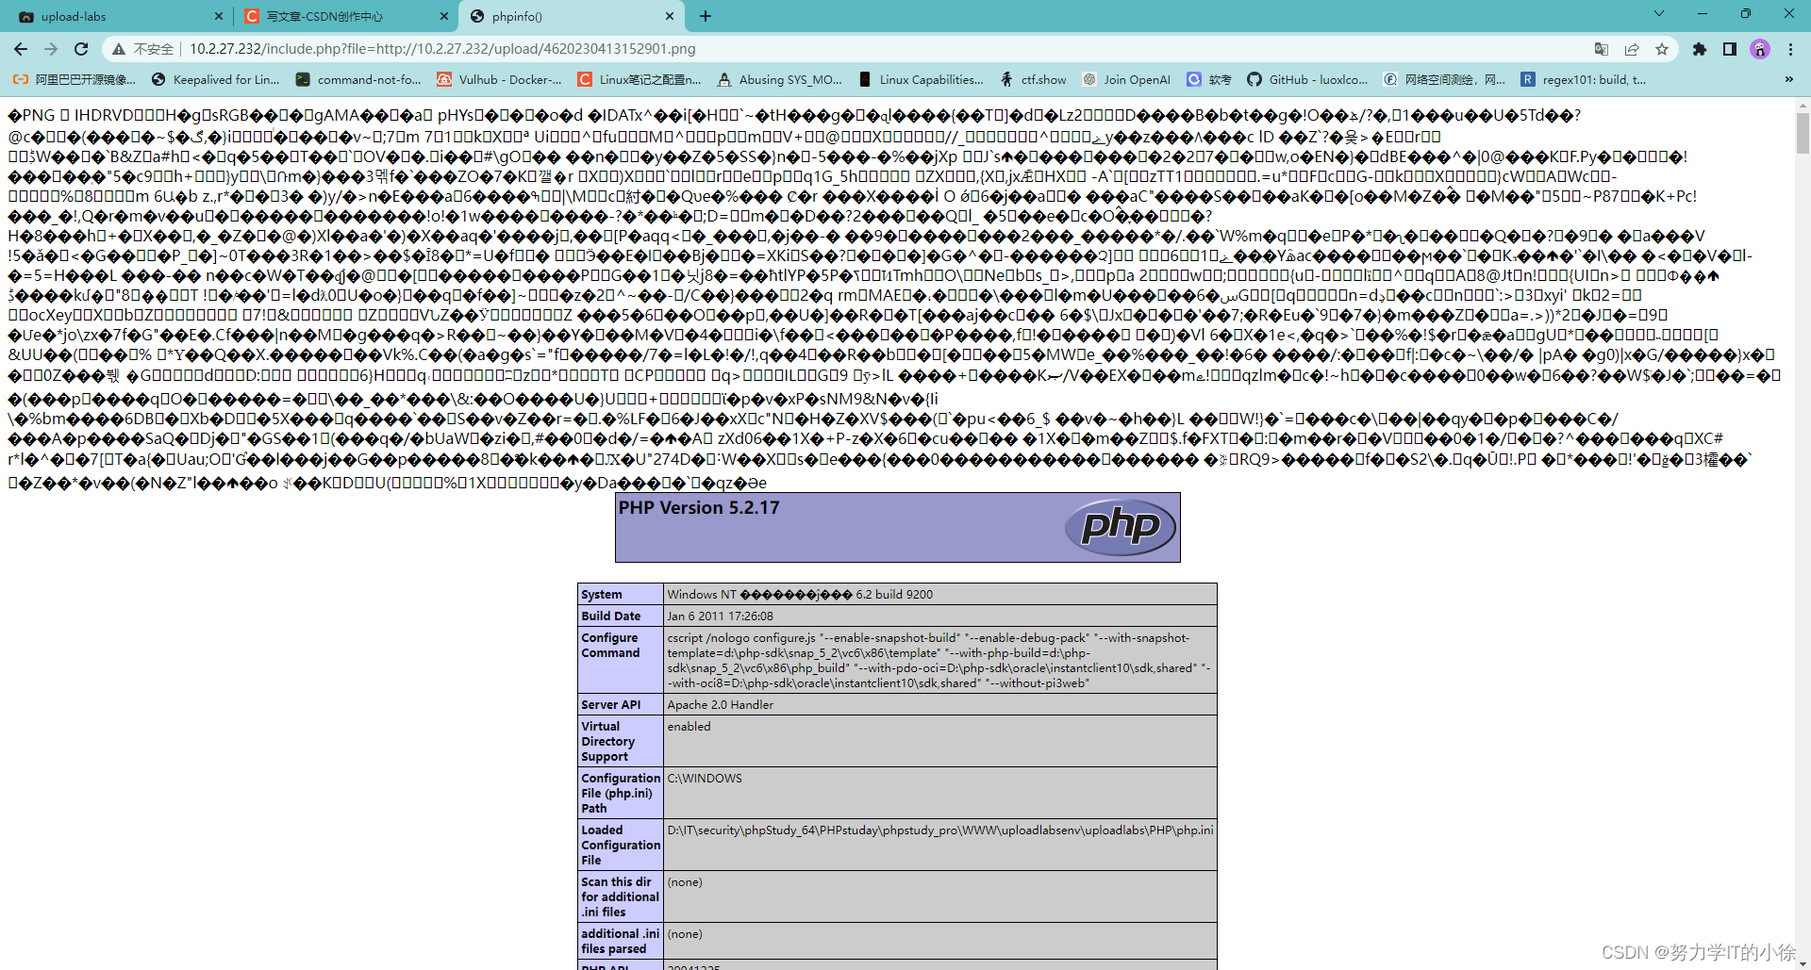Click the PHP logo image

pyautogui.click(x=1121, y=526)
